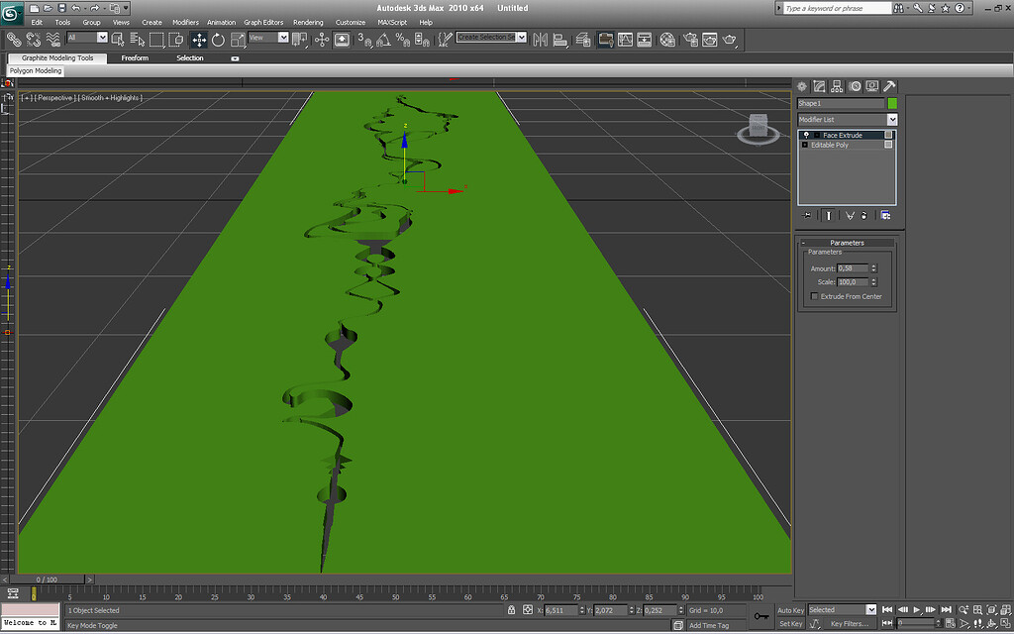Select the Select and Rotate tool

[219, 40]
